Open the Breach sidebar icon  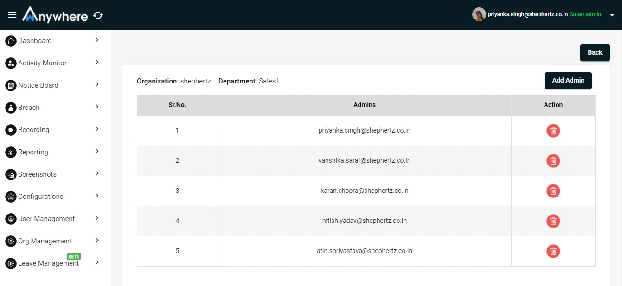point(11,108)
